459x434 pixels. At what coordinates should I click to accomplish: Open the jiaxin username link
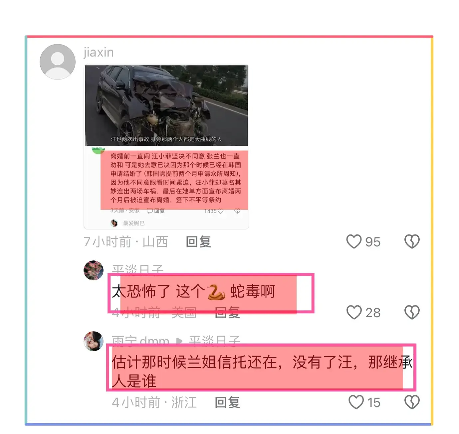point(99,52)
